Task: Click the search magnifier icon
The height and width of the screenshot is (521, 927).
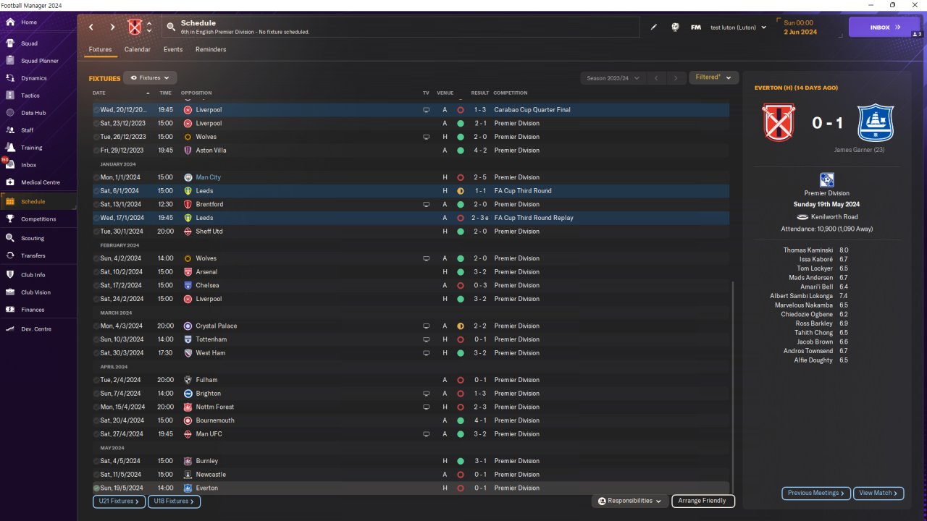Action: coord(171,27)
